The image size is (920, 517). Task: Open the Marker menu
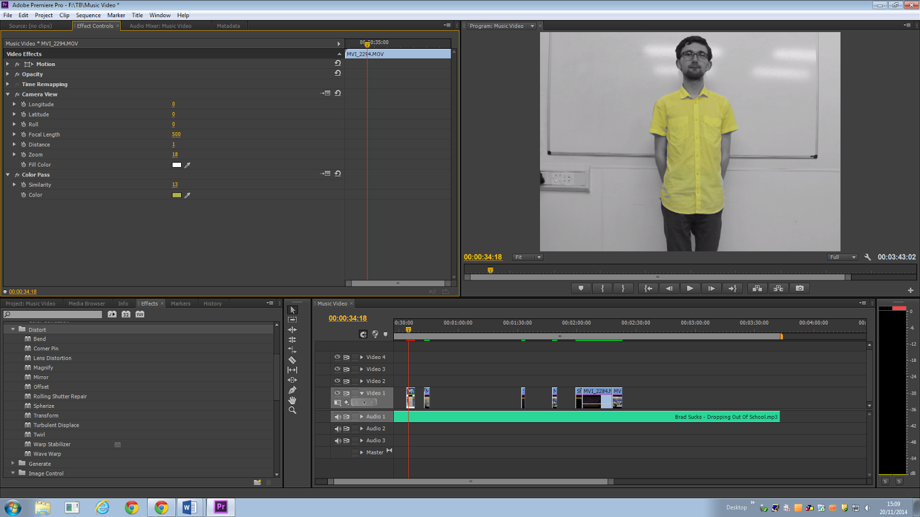(x=116, y=16)
